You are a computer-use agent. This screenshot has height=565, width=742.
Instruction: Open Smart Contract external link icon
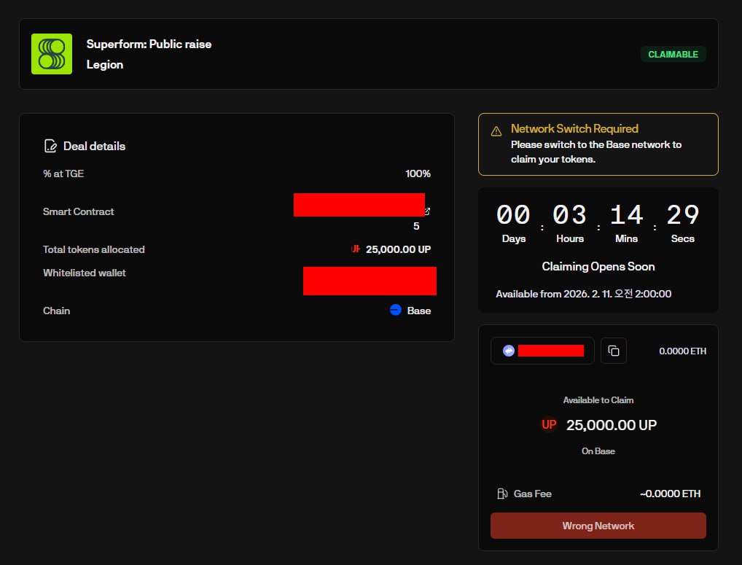(x=427, y=211)
